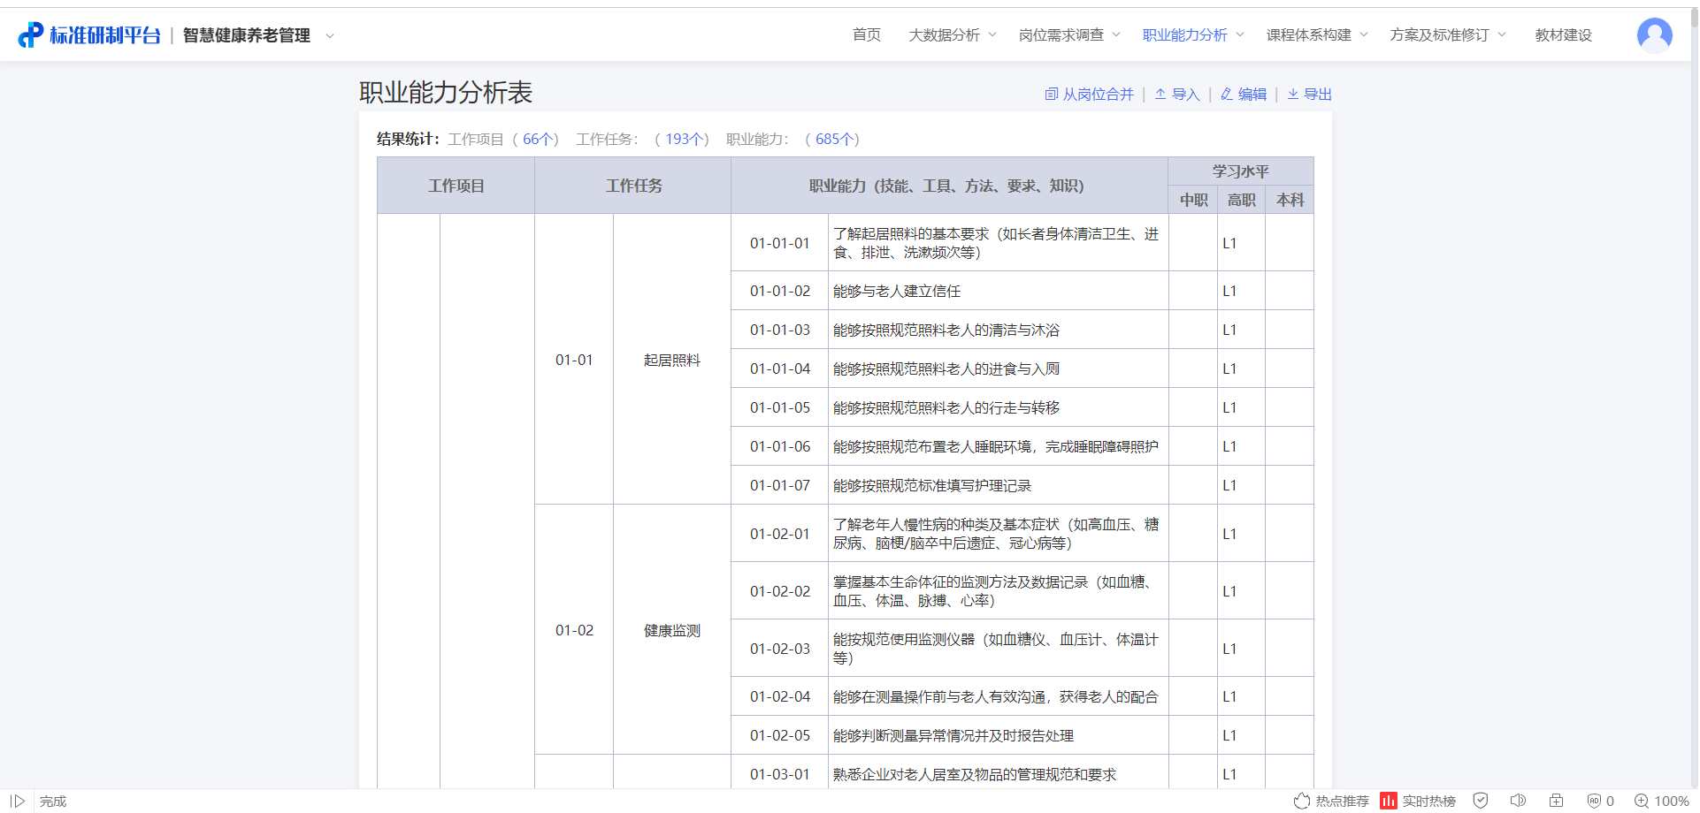
Task: Click code cell 01-02-04
Action: click(x=779, y=696)
